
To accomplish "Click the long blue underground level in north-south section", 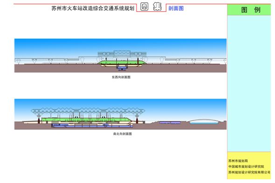I will 92,126.
